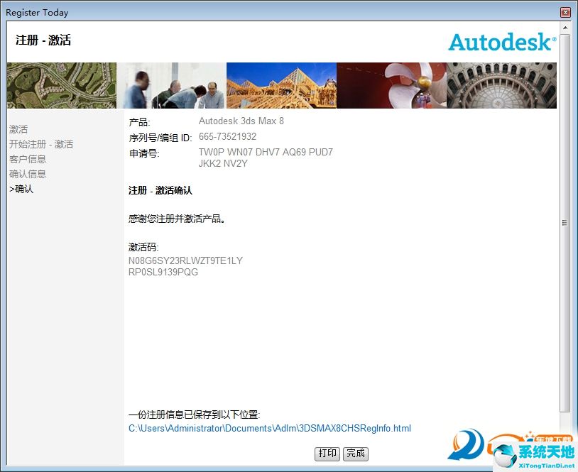Click the Autodesk logo

pos(502,42)
